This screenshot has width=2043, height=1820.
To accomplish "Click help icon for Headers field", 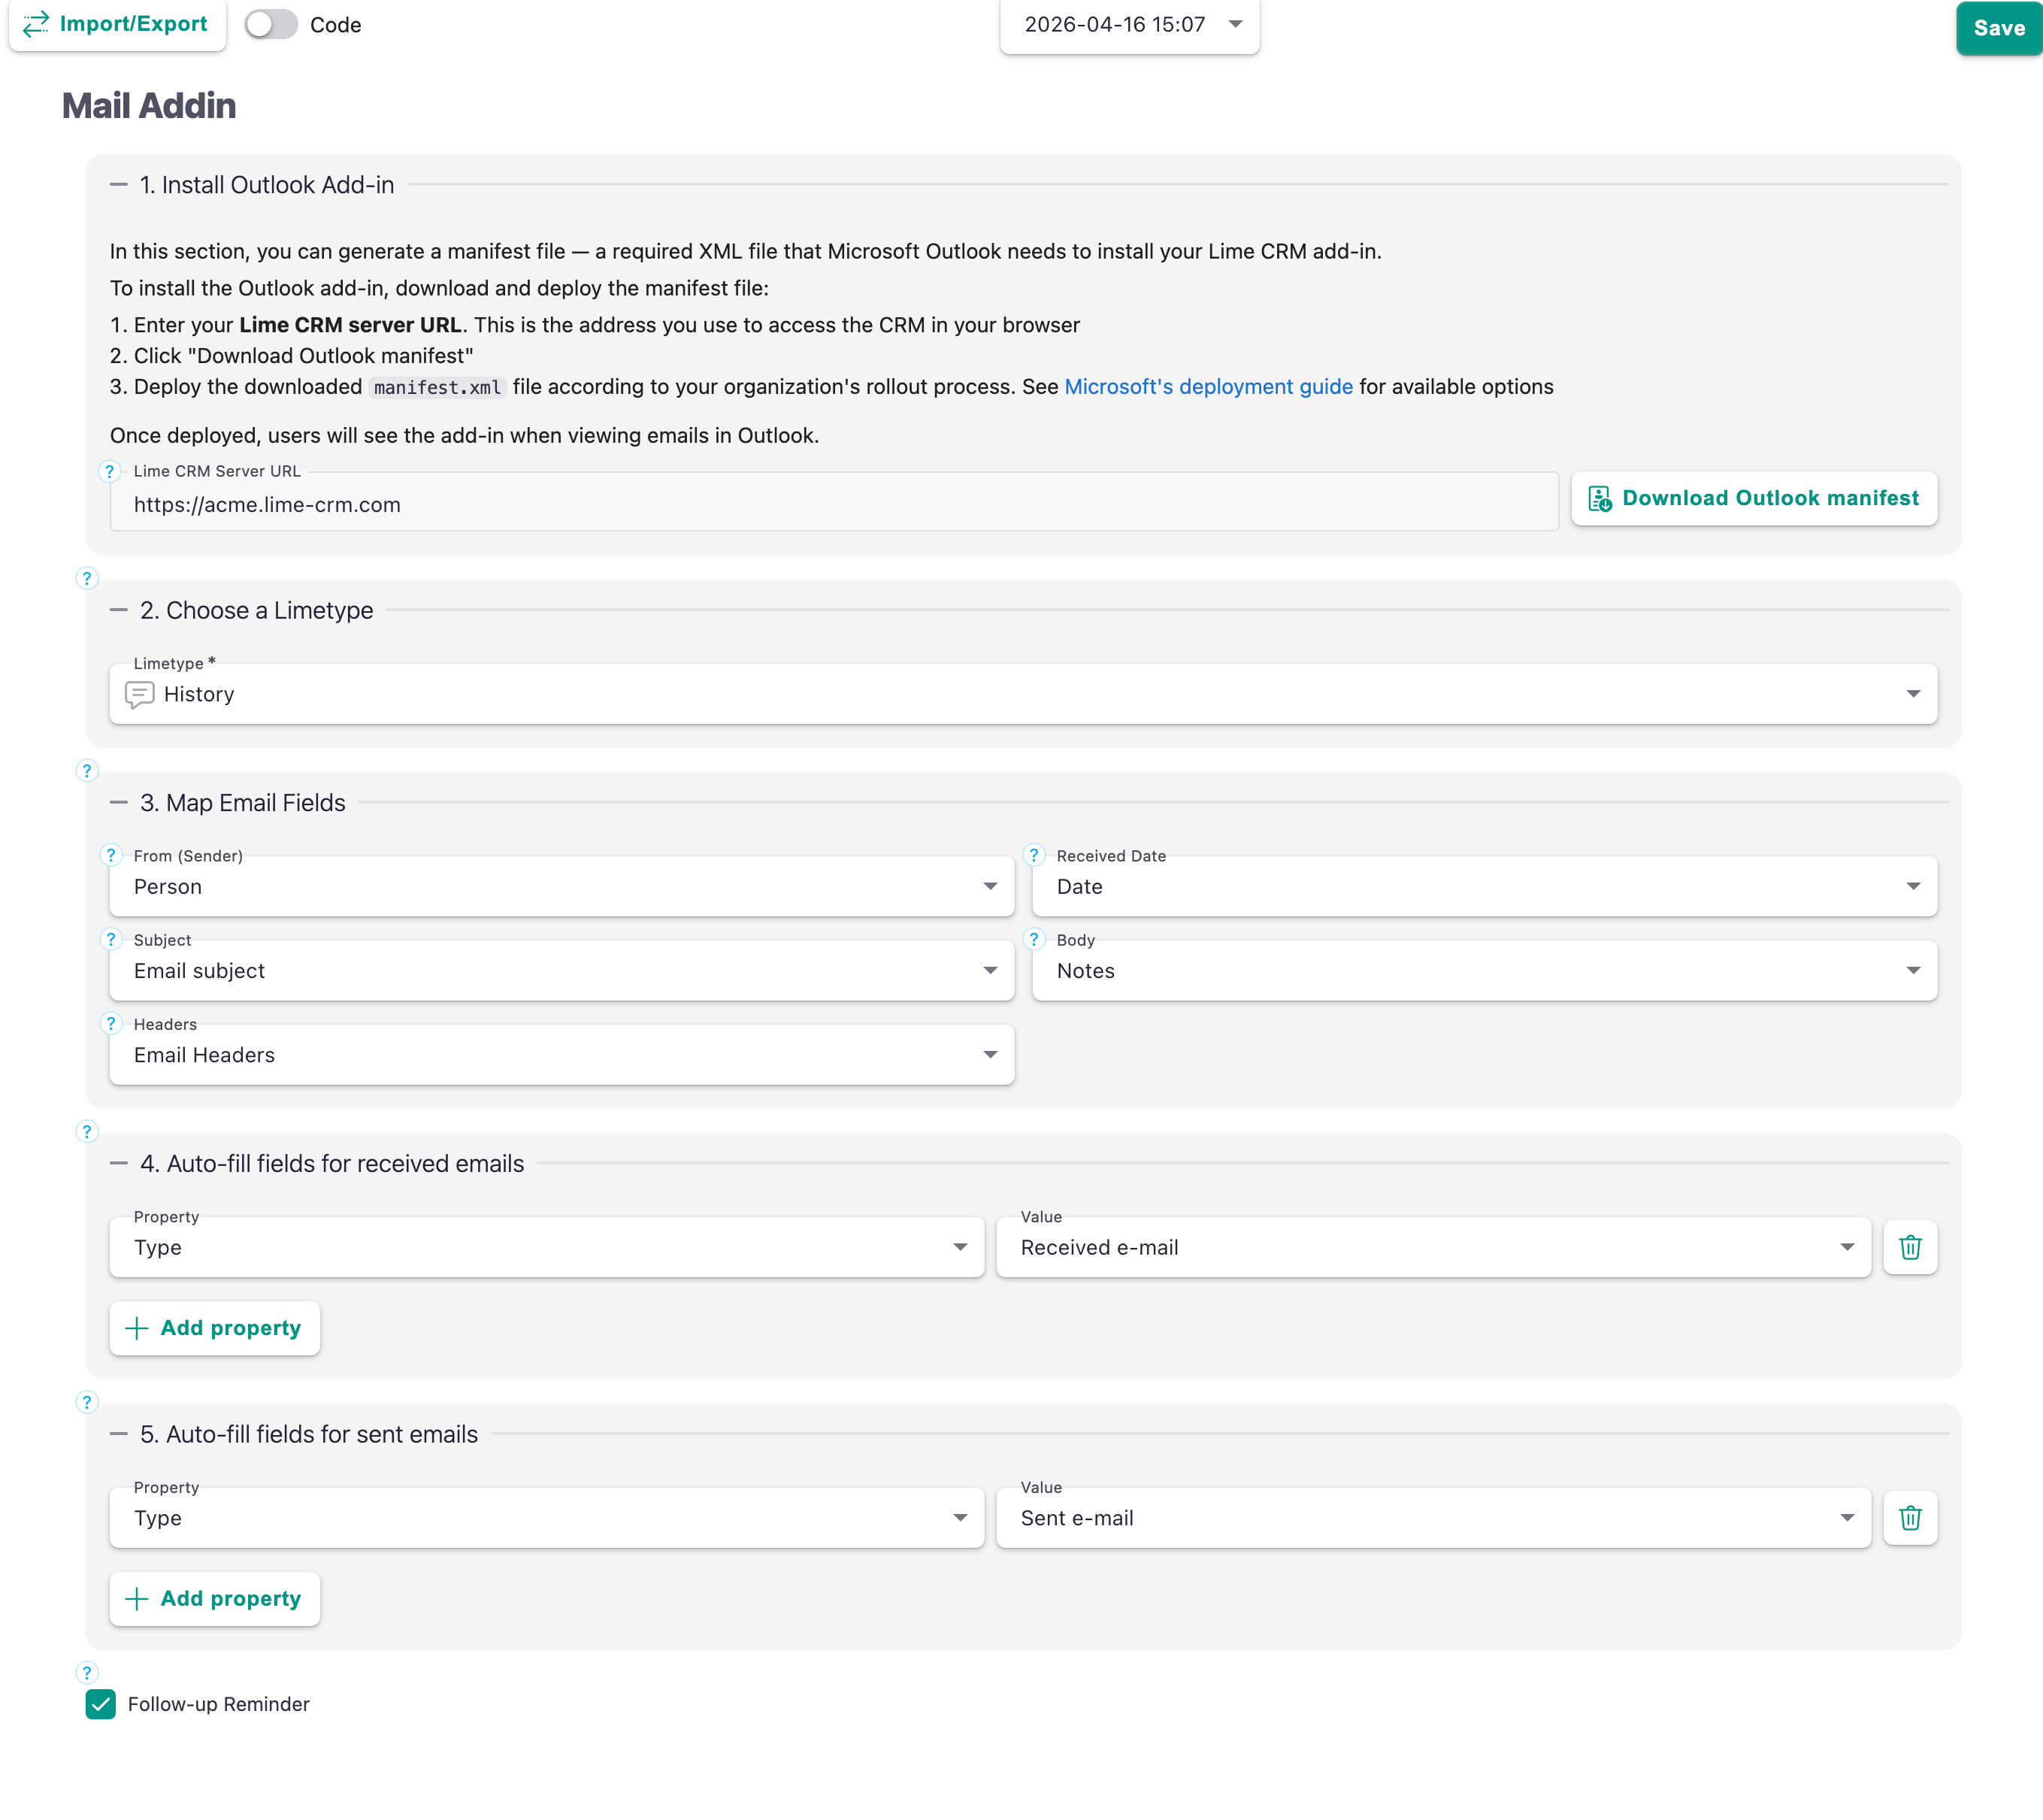I will click(111, 1023).
